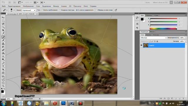Screen dimensions: 188x106
Task: Select the Pen tool
Action: pyautogui.click(x=3, y=63)
